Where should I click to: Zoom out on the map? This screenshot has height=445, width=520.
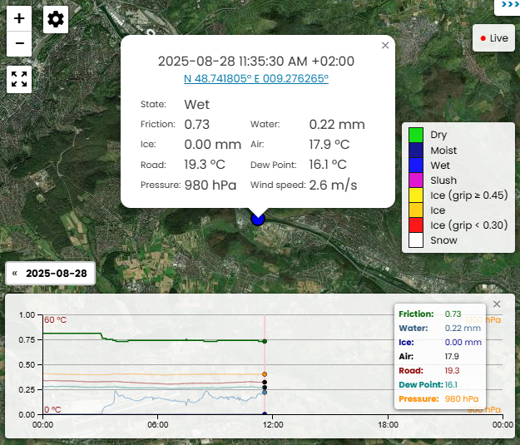pyautogui.click(x=19, y=43)
